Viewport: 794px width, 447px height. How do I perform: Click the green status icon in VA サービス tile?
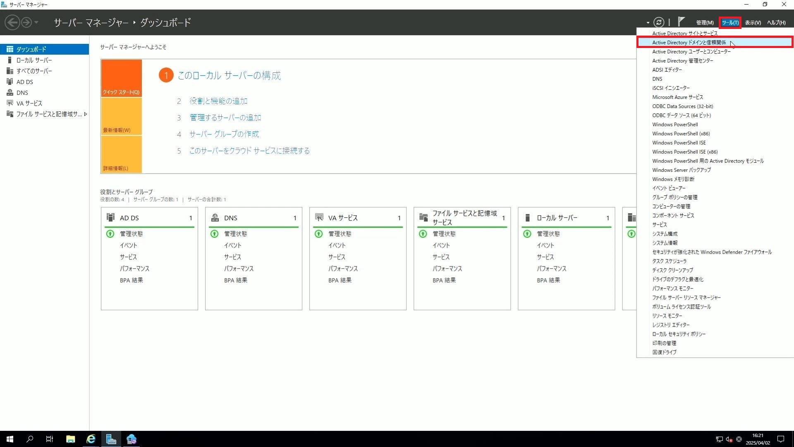tap(318, 234)
